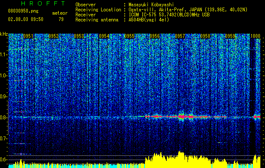Click the Observer label
The width and height of the screenshot is (265, 168).
[86, 5]
